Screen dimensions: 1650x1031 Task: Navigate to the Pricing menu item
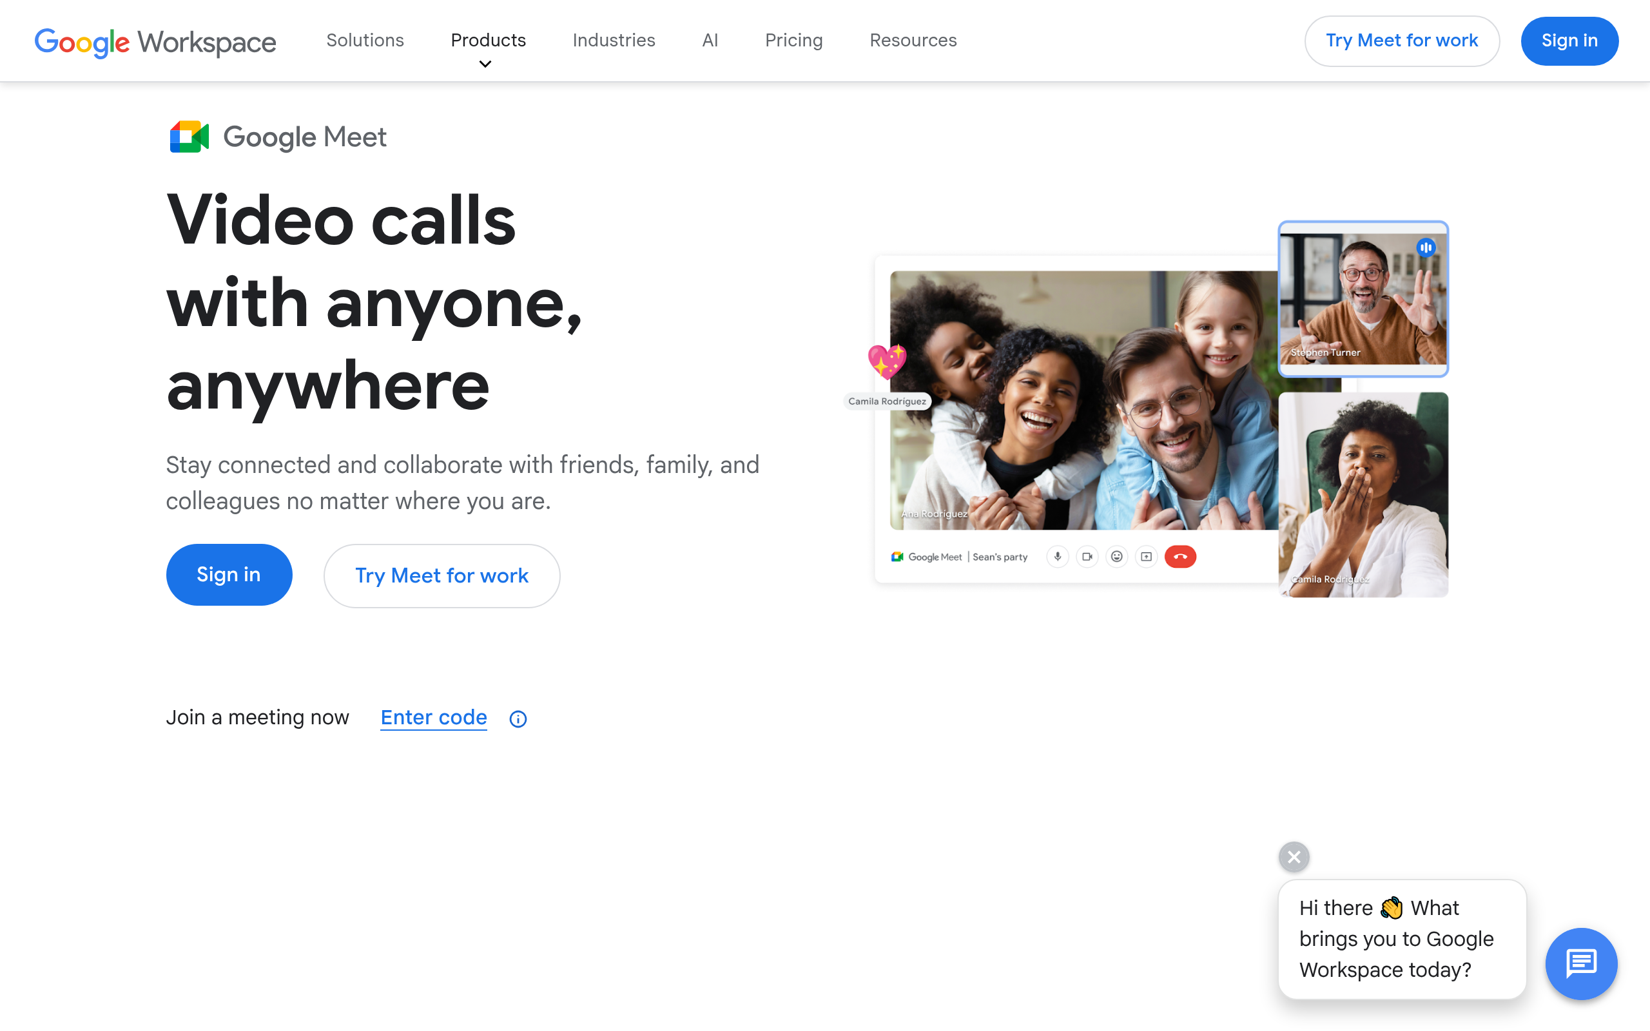click(793, 40)
